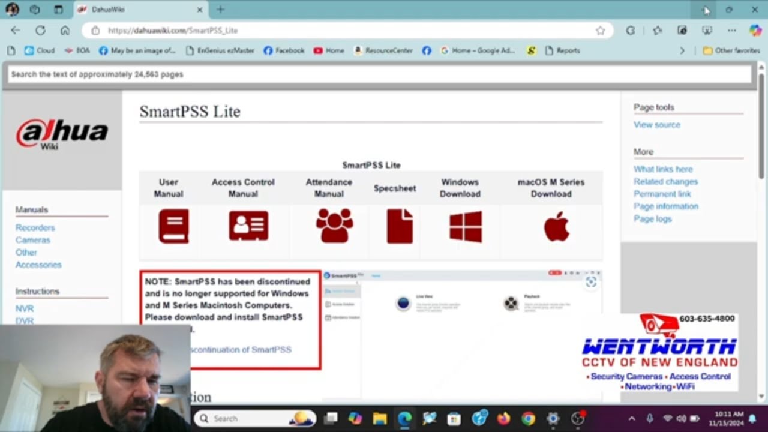Open Cameras in the Manuals sidebar
This screenshot has width=768, height=432.
tap(33, 240)
